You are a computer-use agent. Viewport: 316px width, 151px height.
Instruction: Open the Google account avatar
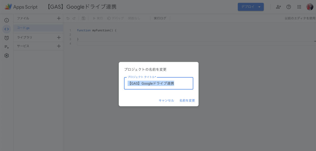[310, 7]
